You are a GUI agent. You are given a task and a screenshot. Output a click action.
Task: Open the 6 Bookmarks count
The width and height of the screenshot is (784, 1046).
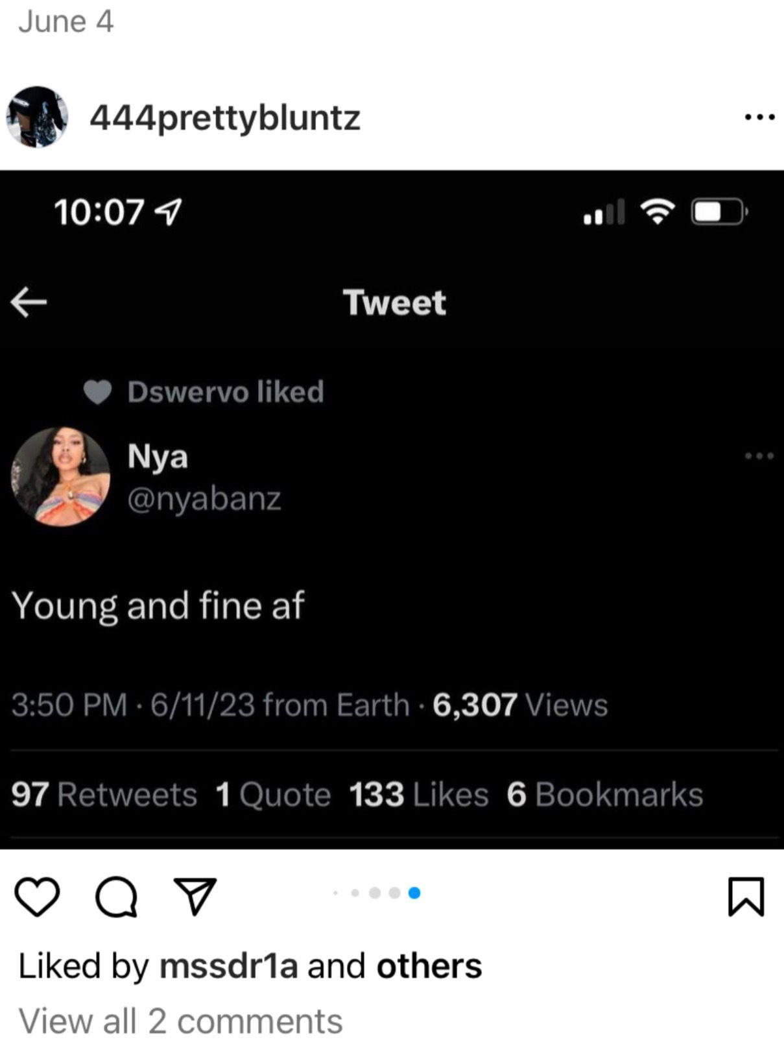pos(604,795)
